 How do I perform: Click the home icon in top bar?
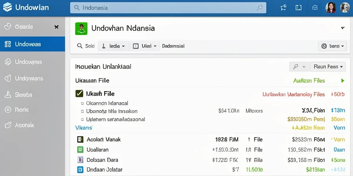coord(315,8)
